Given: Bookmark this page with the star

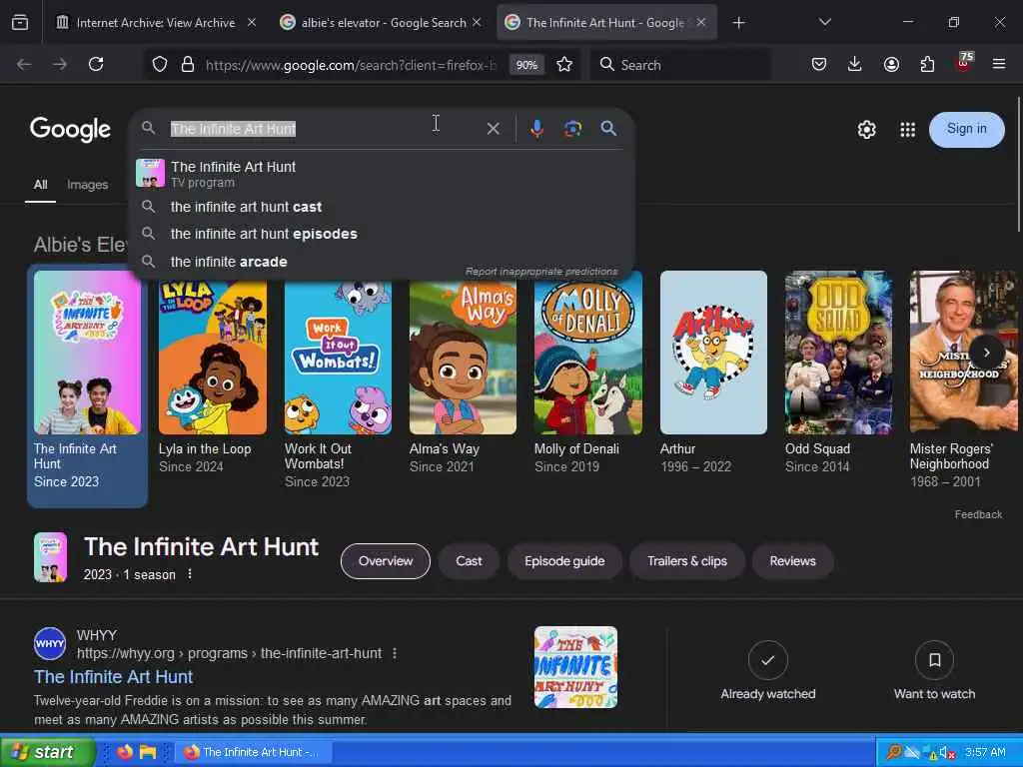Looking at the screenshot, I should [564, 64].
